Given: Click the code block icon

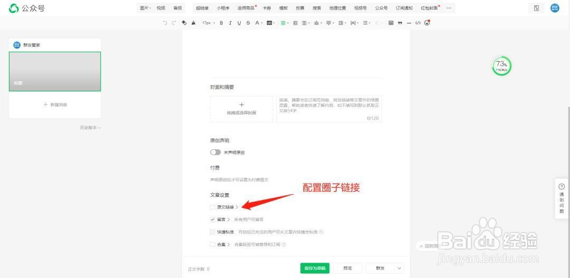Looking at the screenshot, I should [x=418, y=23].
